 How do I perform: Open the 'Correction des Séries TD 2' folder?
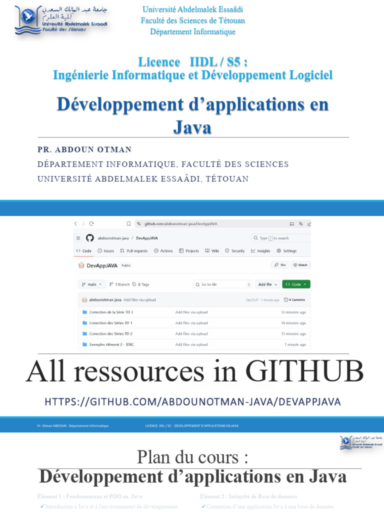click(x=110, y=333)
